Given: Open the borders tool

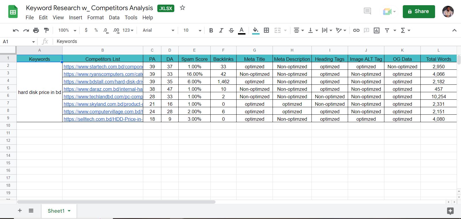Looking at the screenshot, I should tap(267, 30).
